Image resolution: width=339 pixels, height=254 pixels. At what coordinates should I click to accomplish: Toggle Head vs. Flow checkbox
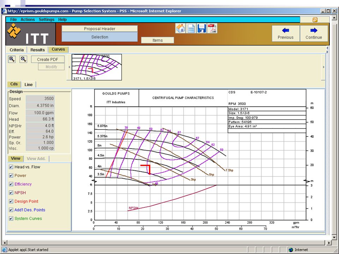11,167
